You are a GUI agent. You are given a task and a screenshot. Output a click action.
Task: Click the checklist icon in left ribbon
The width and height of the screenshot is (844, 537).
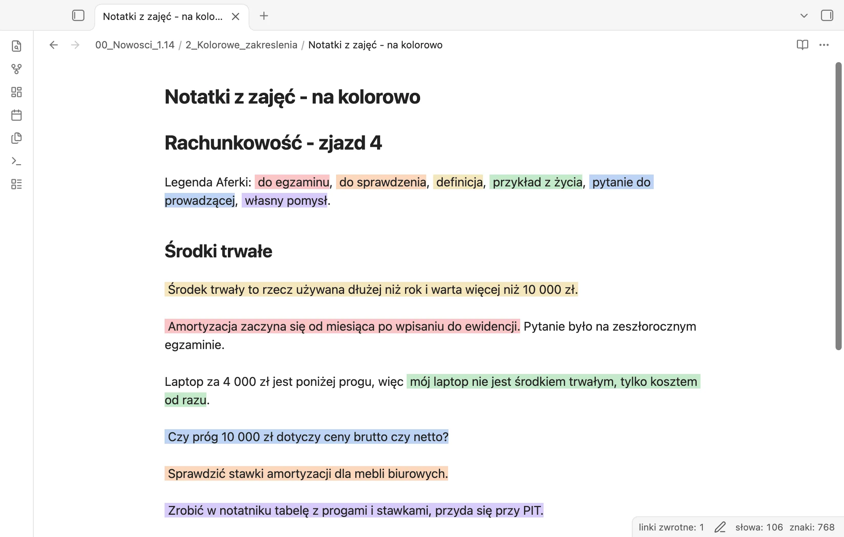coord(16,184)
